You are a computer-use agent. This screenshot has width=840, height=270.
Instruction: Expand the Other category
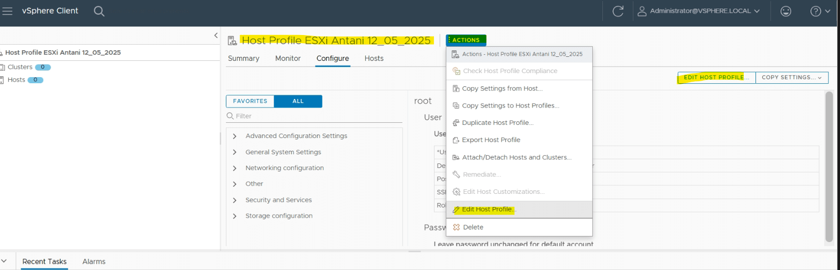[235, 184]
